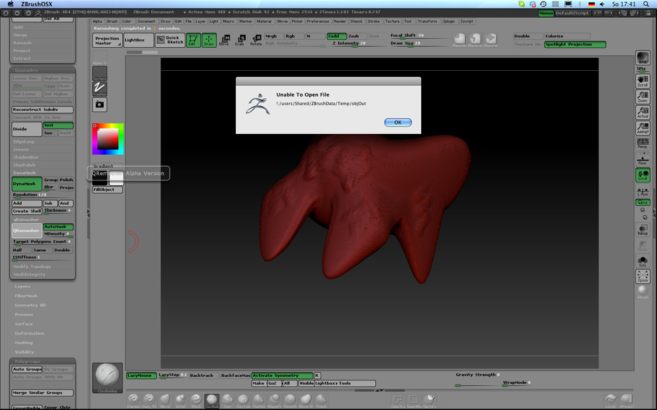Select the Pinch brush in bottom shelf
Screen dimensions: 657x410
tap(196, 401)
